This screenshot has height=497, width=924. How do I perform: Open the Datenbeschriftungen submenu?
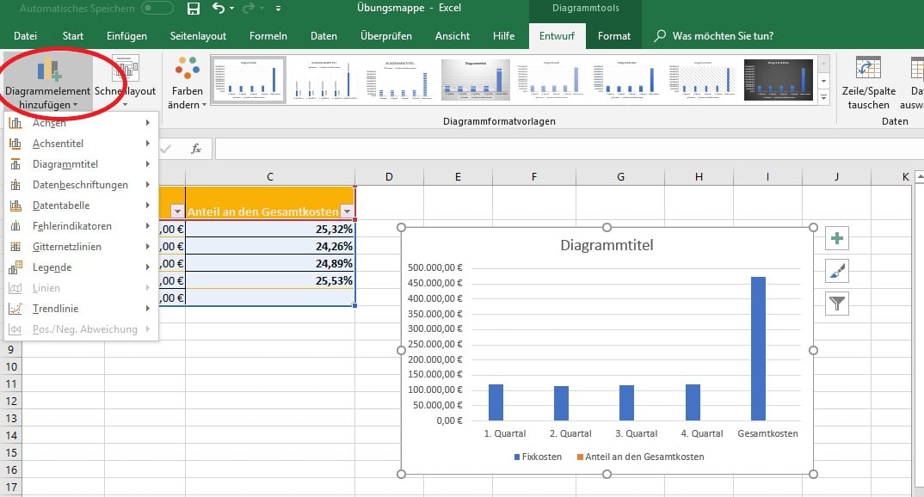82,184
